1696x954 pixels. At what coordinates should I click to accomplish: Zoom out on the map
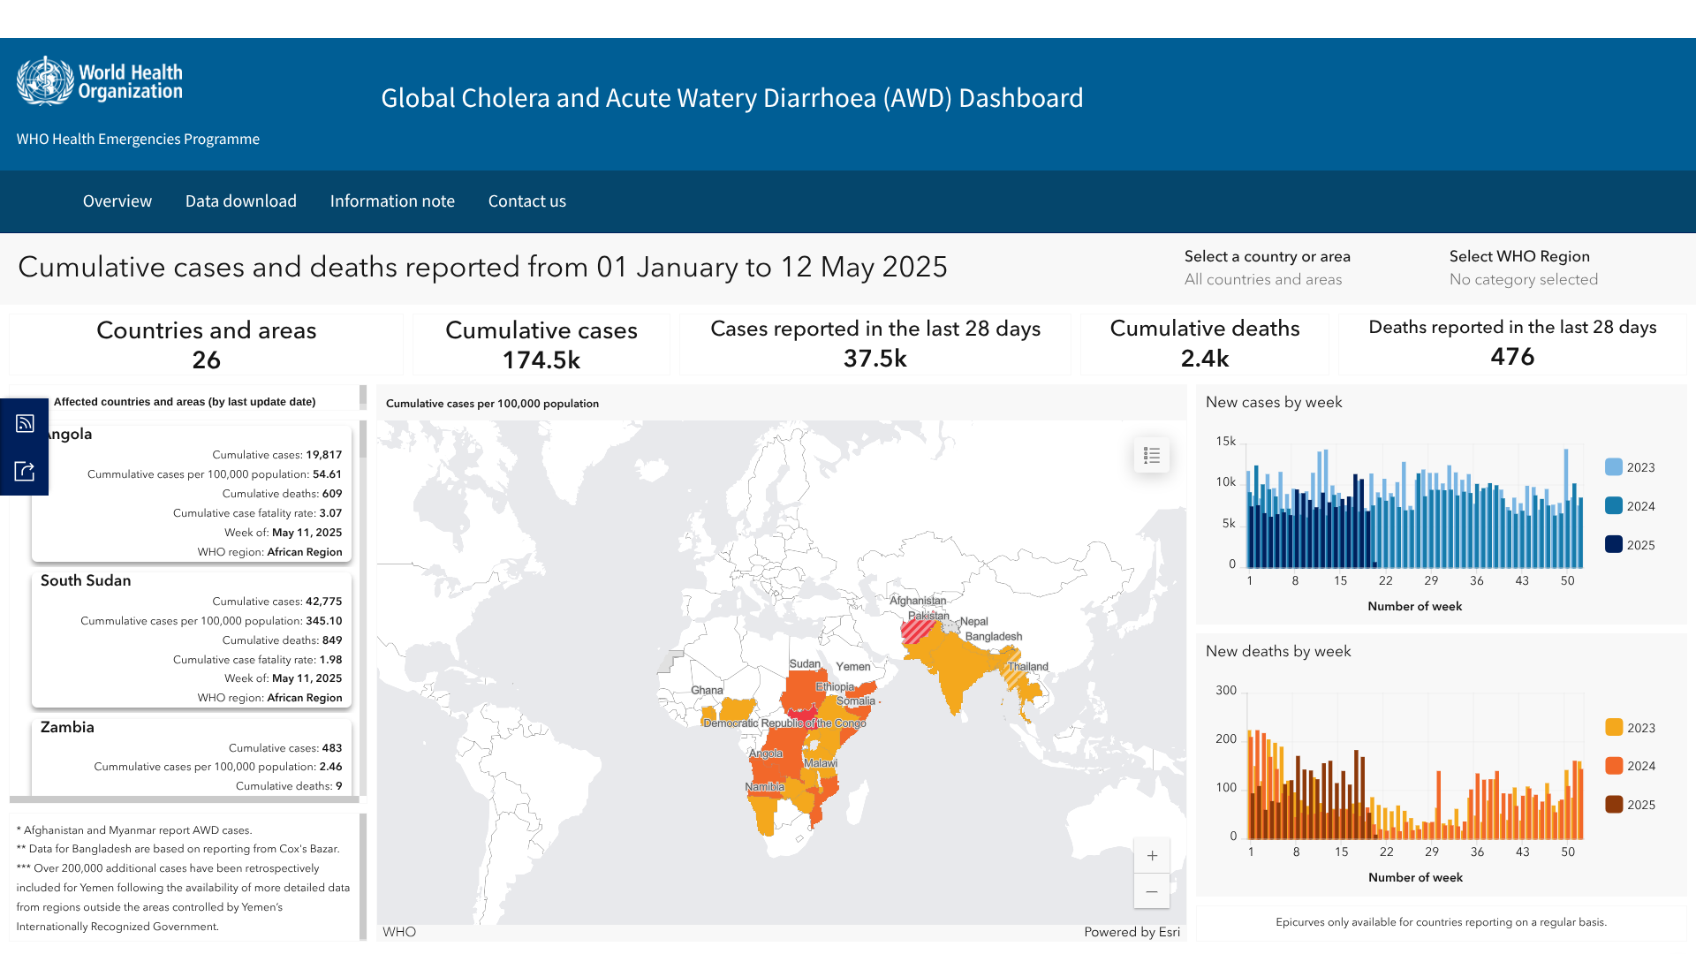click(1151, 892)
